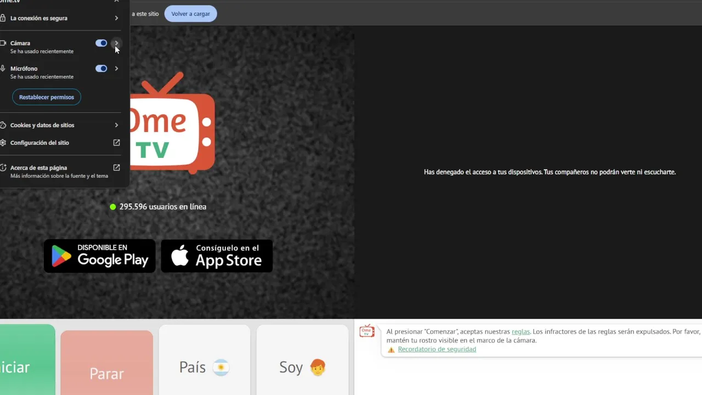702x395 pixels.
Task: Open the App Store badge
Action: 217,256
